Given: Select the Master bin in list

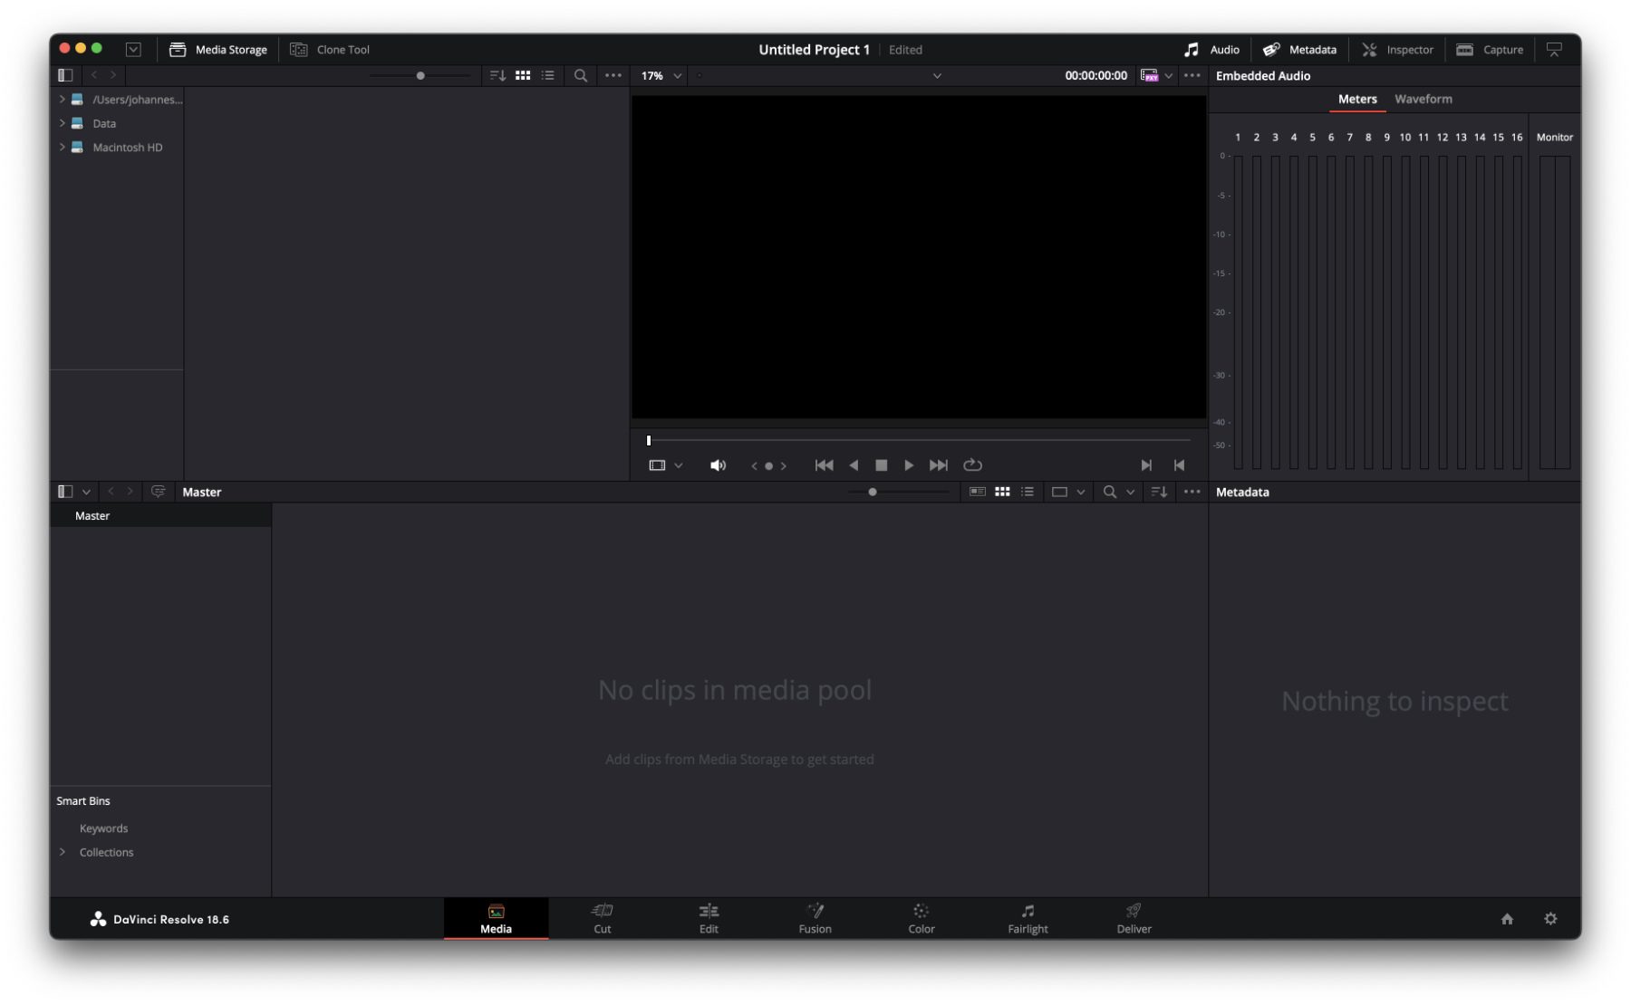Looking at the screenshot, I should (92, 516).
